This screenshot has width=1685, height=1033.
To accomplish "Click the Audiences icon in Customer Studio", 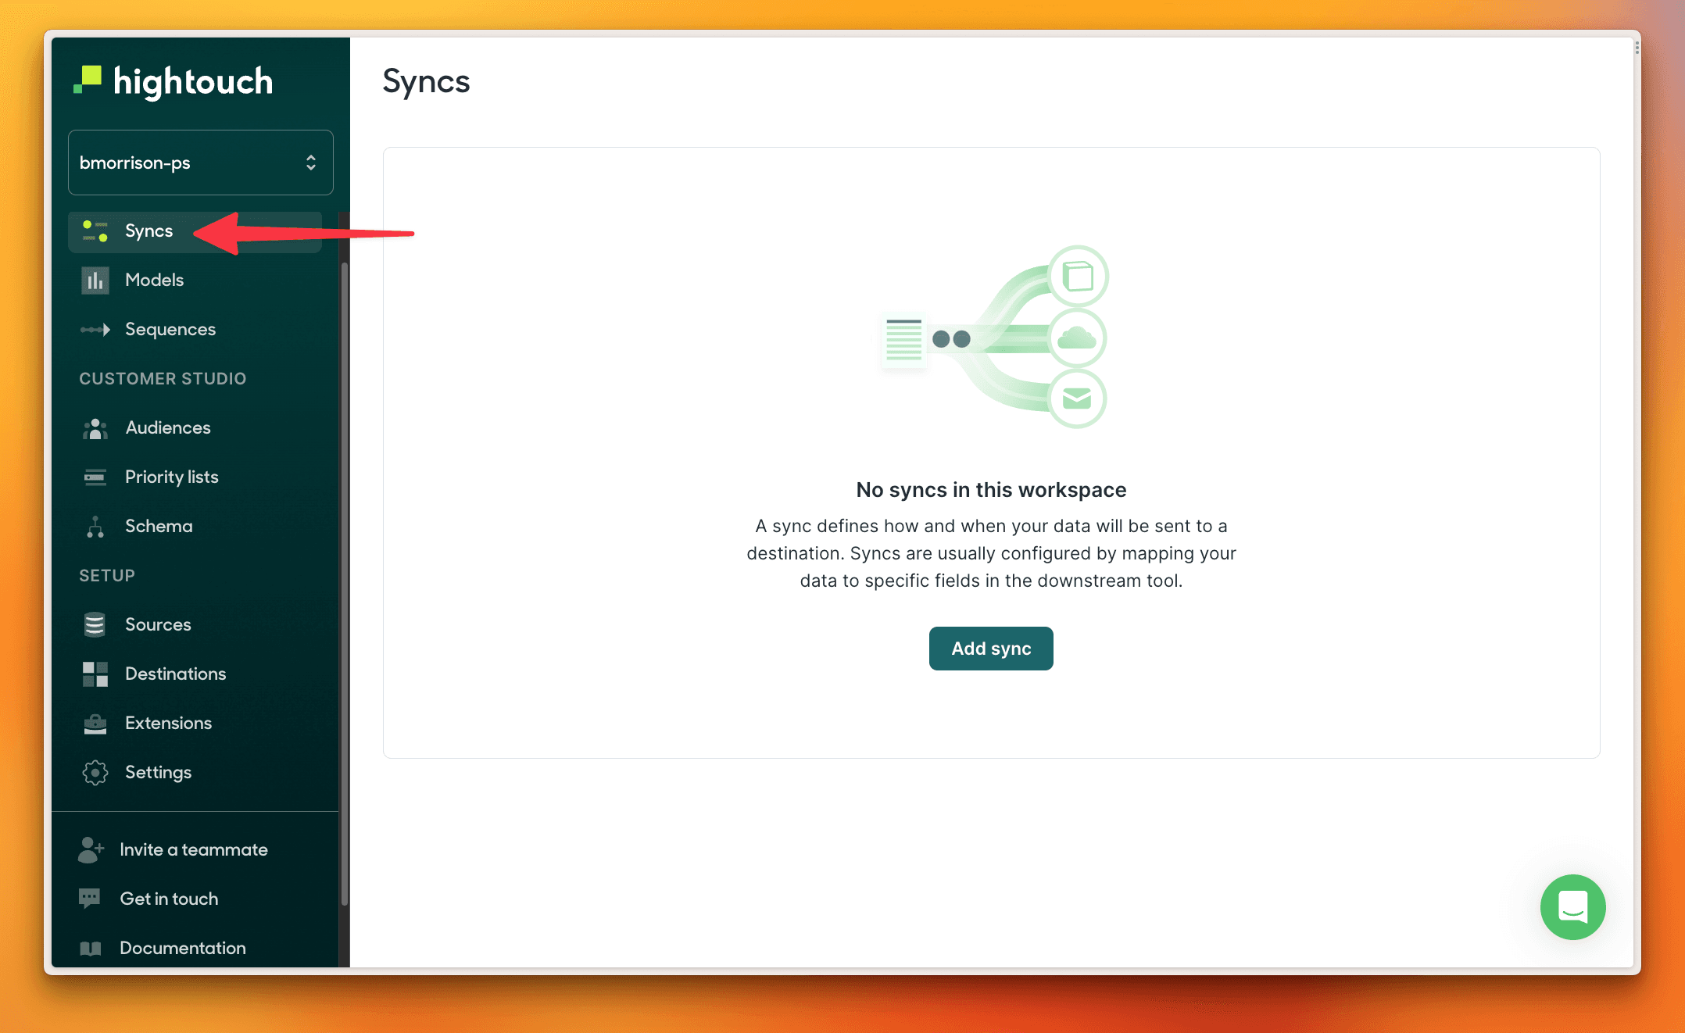I will coord(96,427).
